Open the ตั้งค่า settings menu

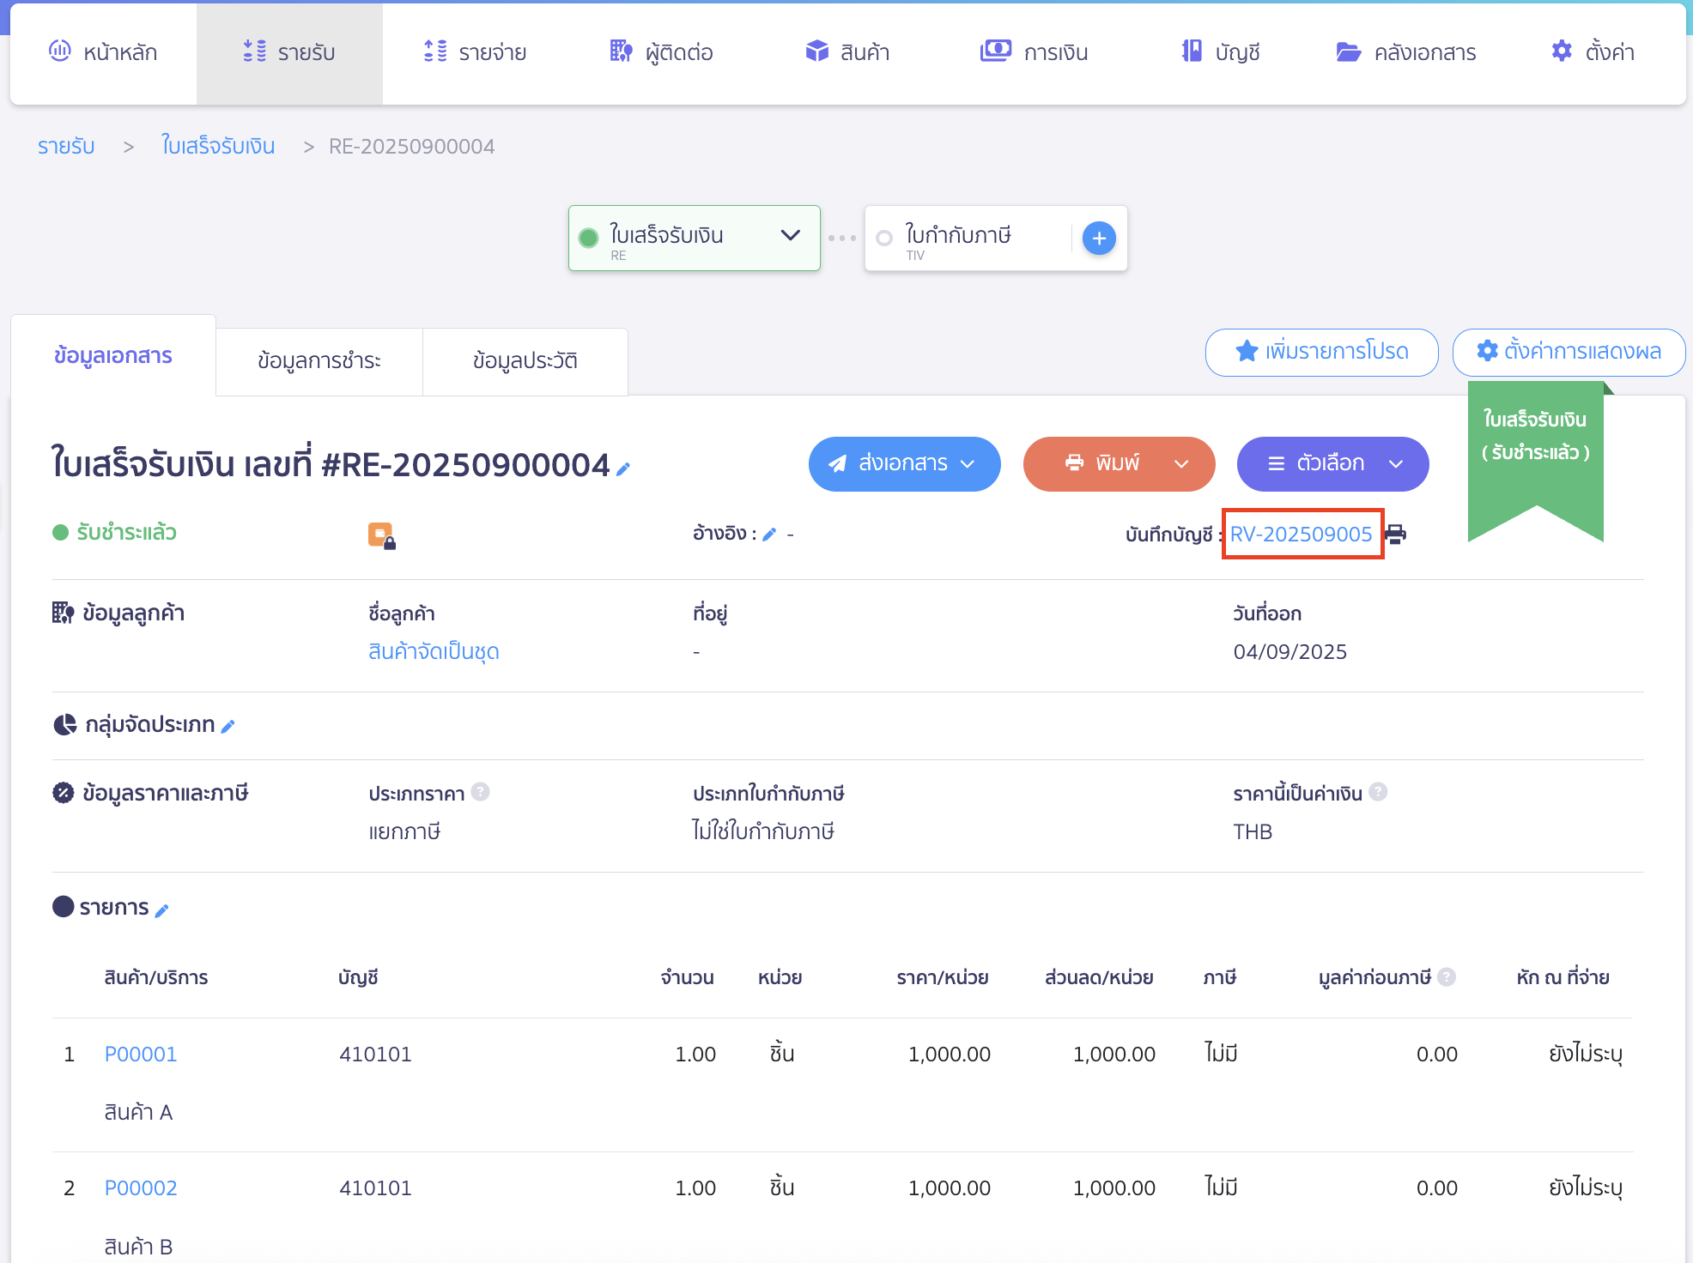tap(1593, 52)
